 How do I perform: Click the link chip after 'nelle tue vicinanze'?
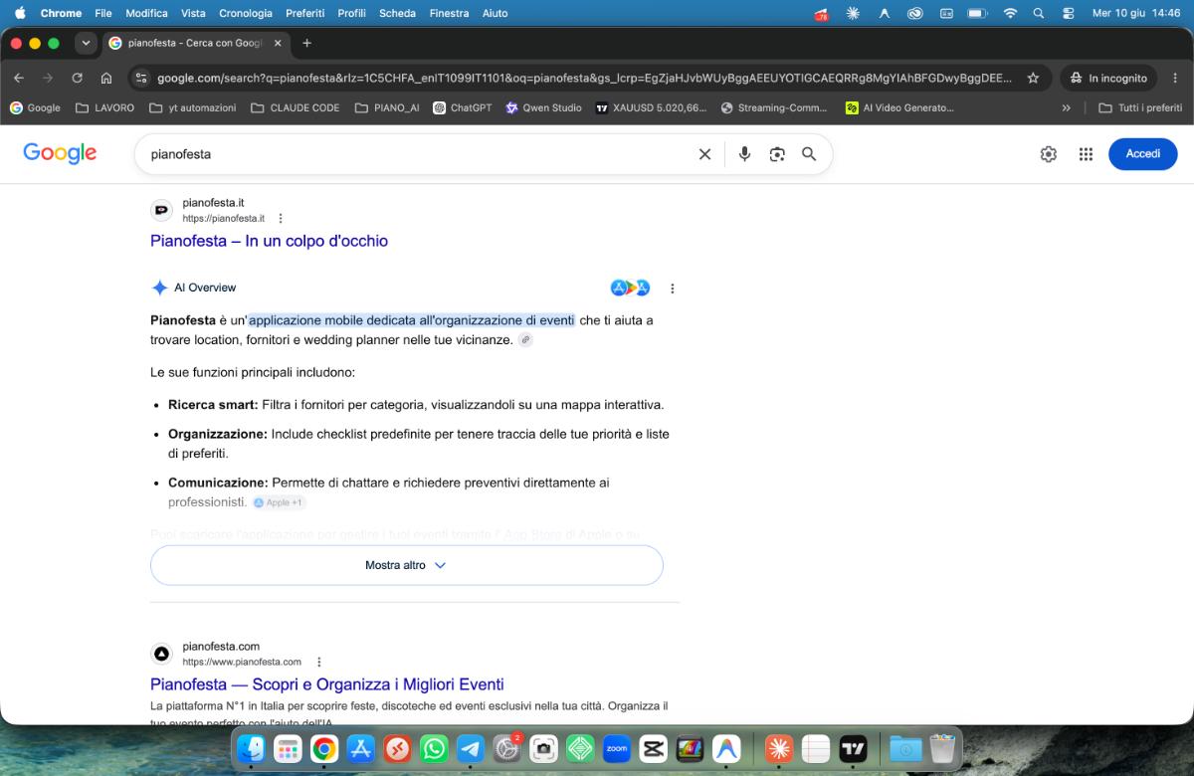(x=525, y=339)
